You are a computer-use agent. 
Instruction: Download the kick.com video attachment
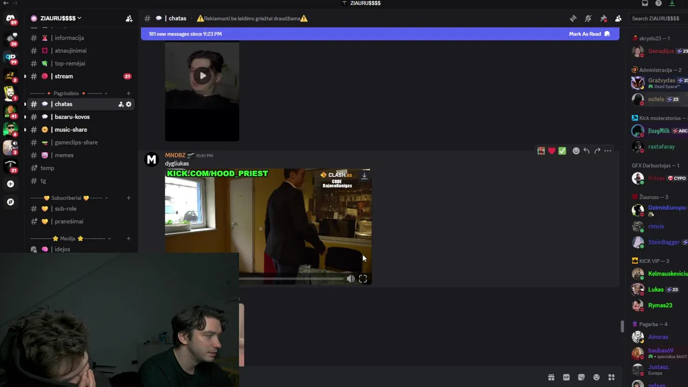point(364,175)
